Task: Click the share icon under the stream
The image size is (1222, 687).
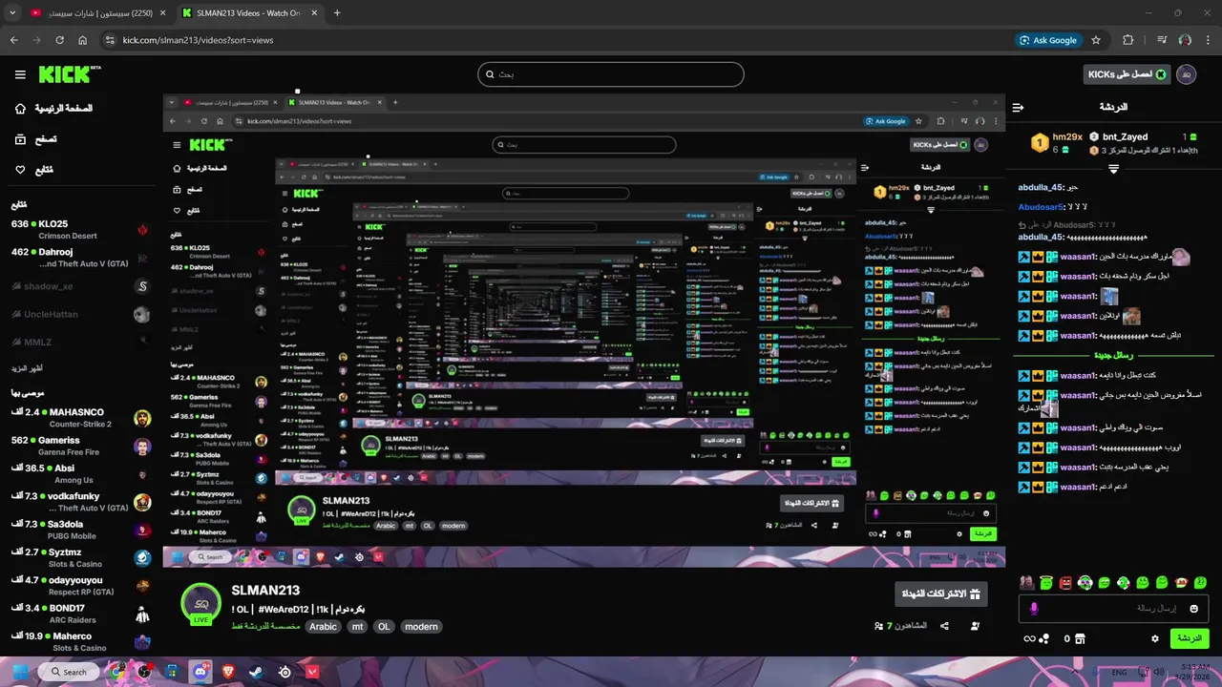Action: pos(944,626)
